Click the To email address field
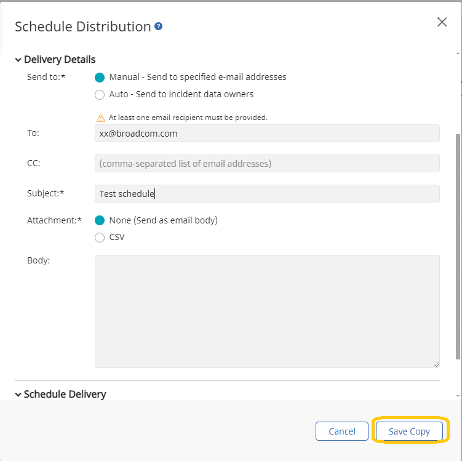 point(267,134)
